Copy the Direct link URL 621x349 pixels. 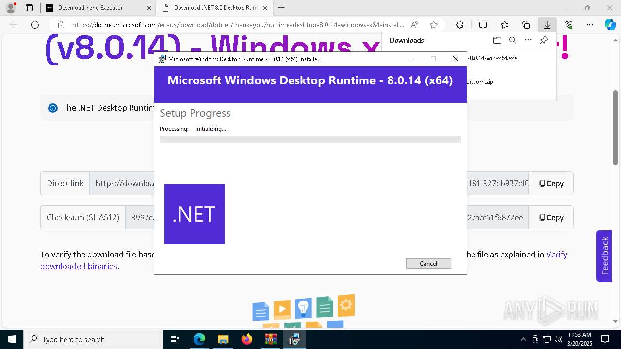tap(551, 183)
